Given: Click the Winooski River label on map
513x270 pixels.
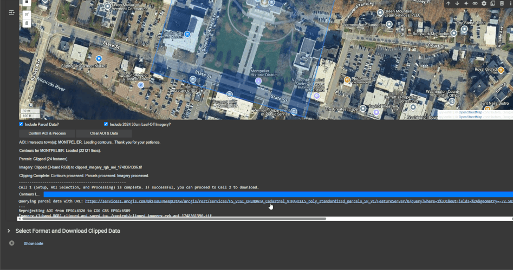Looking at the screenshot, I should [51, 84].
